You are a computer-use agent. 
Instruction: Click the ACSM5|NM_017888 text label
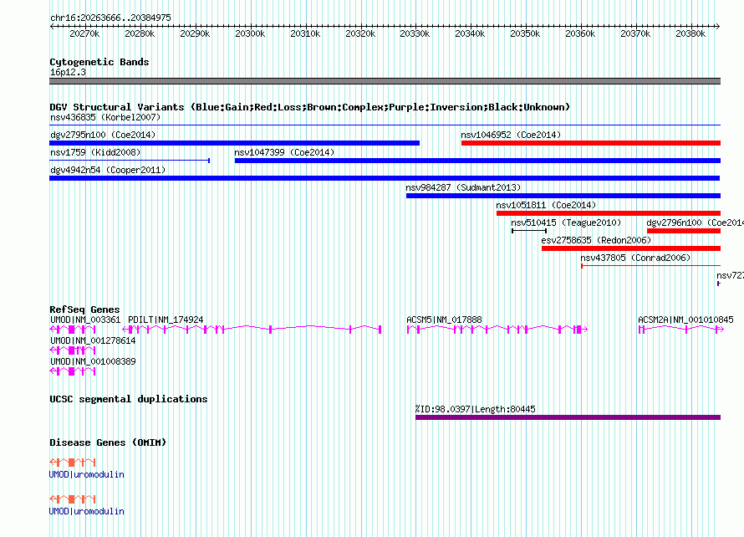tap(444, 320)
